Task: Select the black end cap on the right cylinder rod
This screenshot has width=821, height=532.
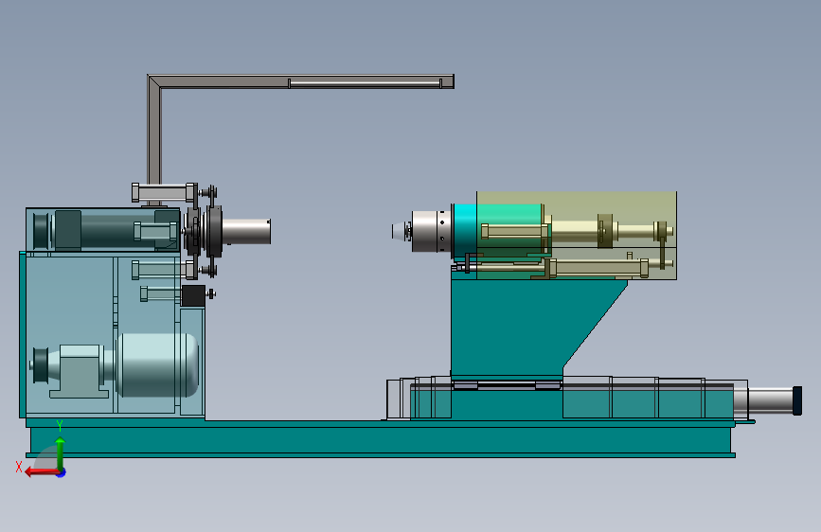Action: pyautogui.click(x=797, y=400)
